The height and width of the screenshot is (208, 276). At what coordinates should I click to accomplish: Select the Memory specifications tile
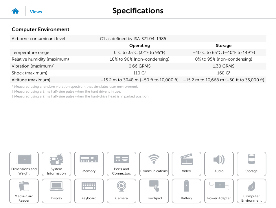coord(89,164)
